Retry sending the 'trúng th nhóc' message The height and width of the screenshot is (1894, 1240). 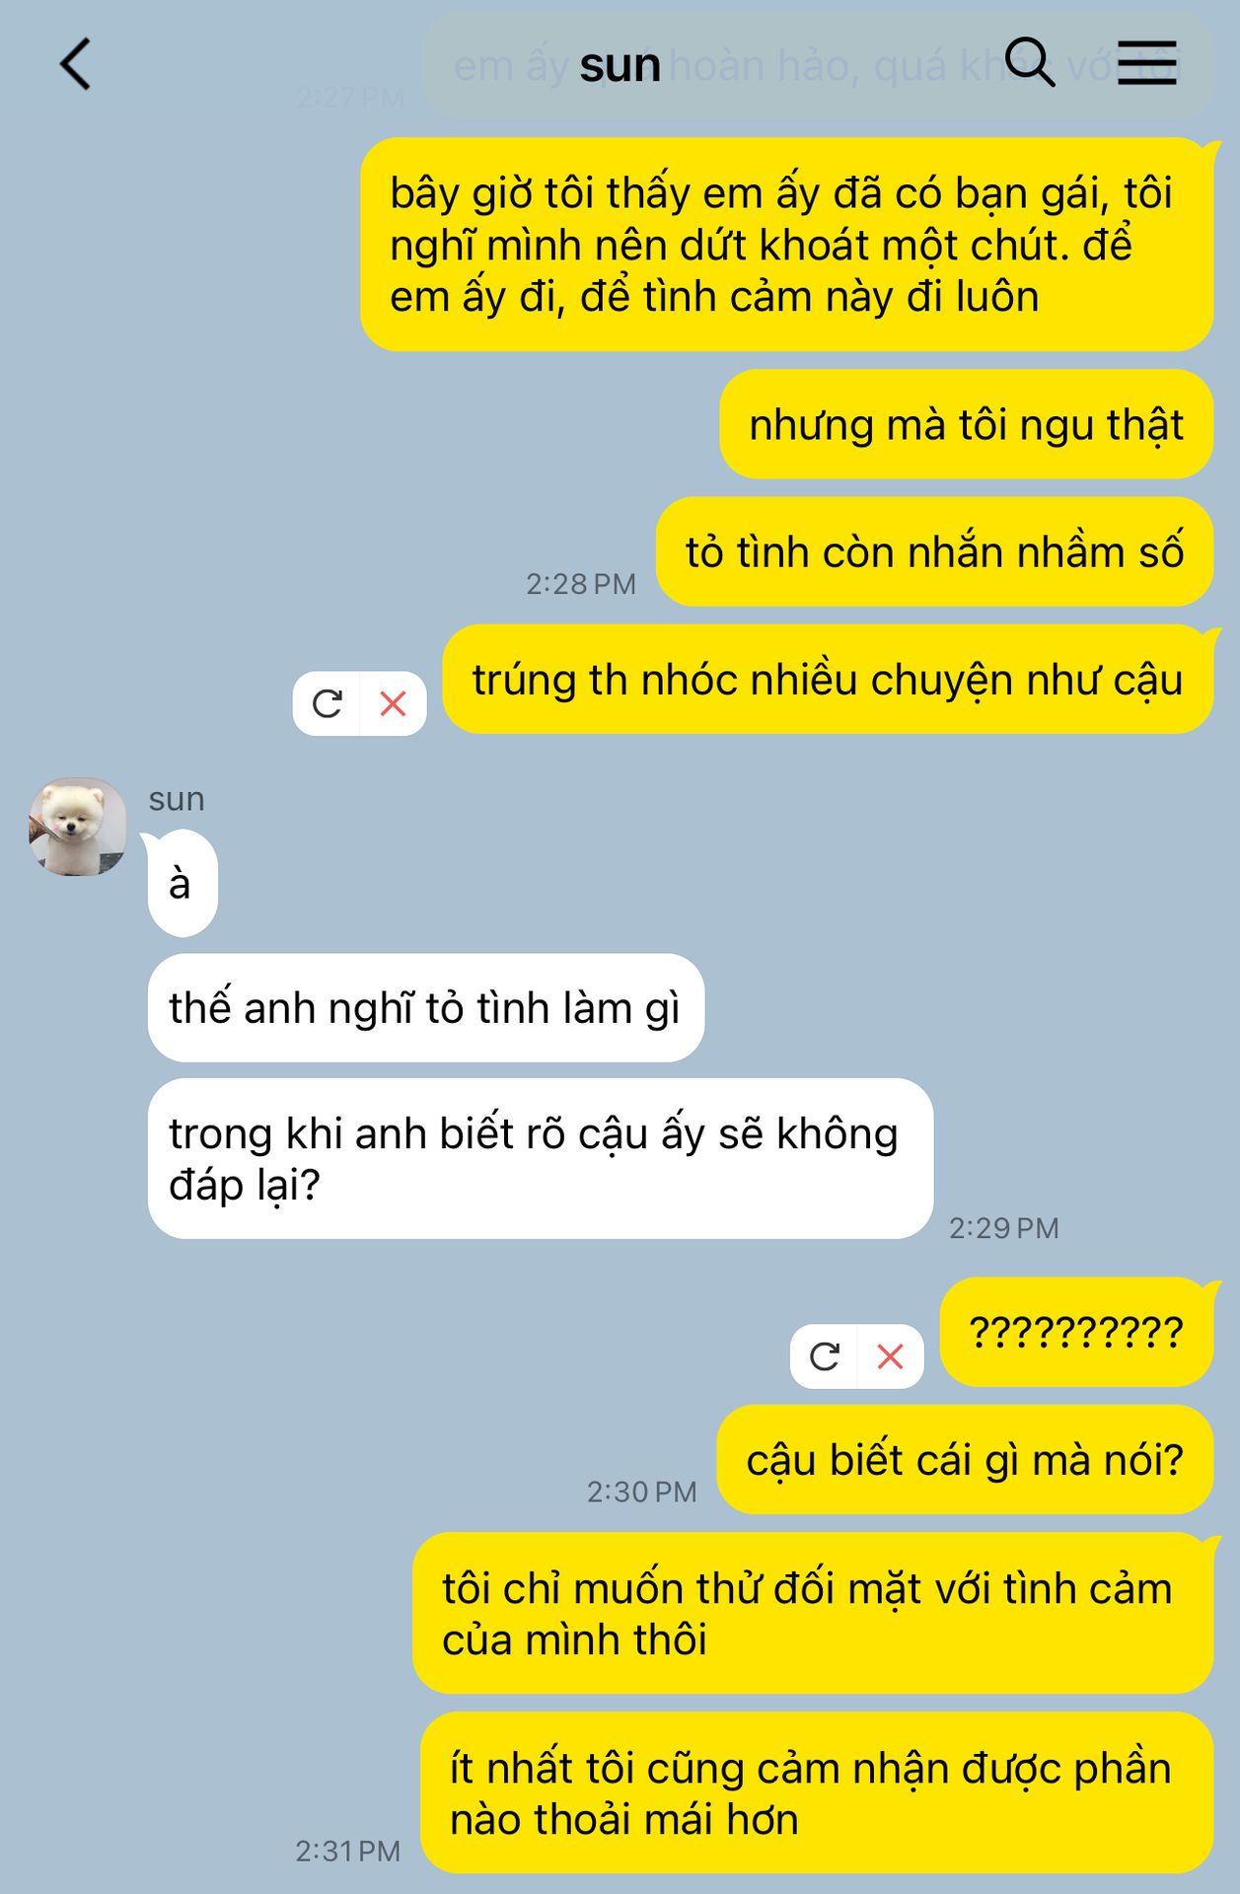pyautogui.click(x=328, y=703)
